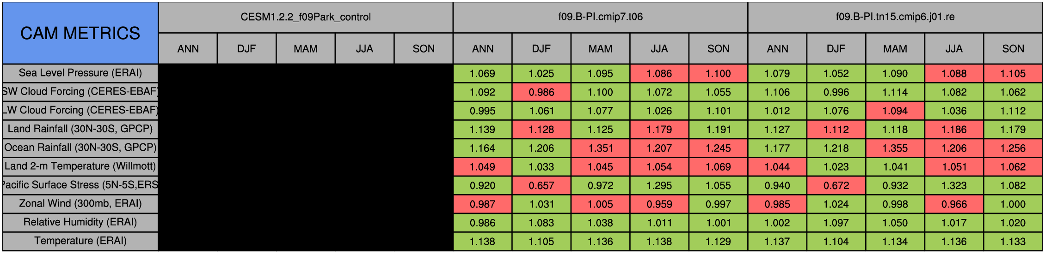Viewport: 1045px width, 254px height.
Task: Select the CESM1.2.2_f09Park_control column header
Action: (x=306, y=18)
